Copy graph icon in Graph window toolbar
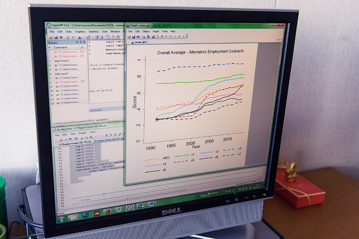This screenshot has width=359, height=239. coord(144,37)
